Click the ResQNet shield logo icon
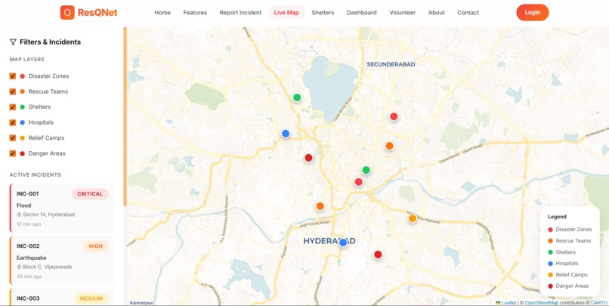The width and height of the screenshot is (609, 306). (67, 12)
